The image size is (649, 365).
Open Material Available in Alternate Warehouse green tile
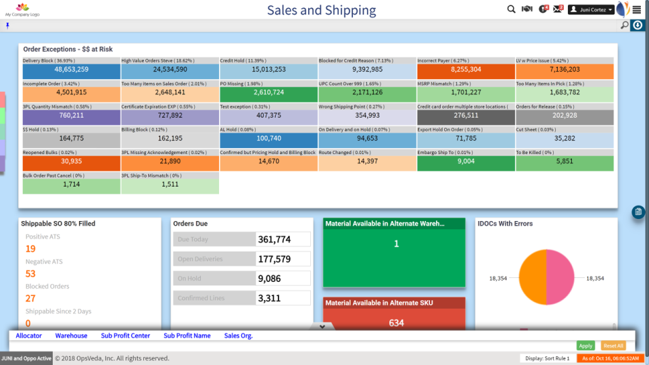coord(394,252)
